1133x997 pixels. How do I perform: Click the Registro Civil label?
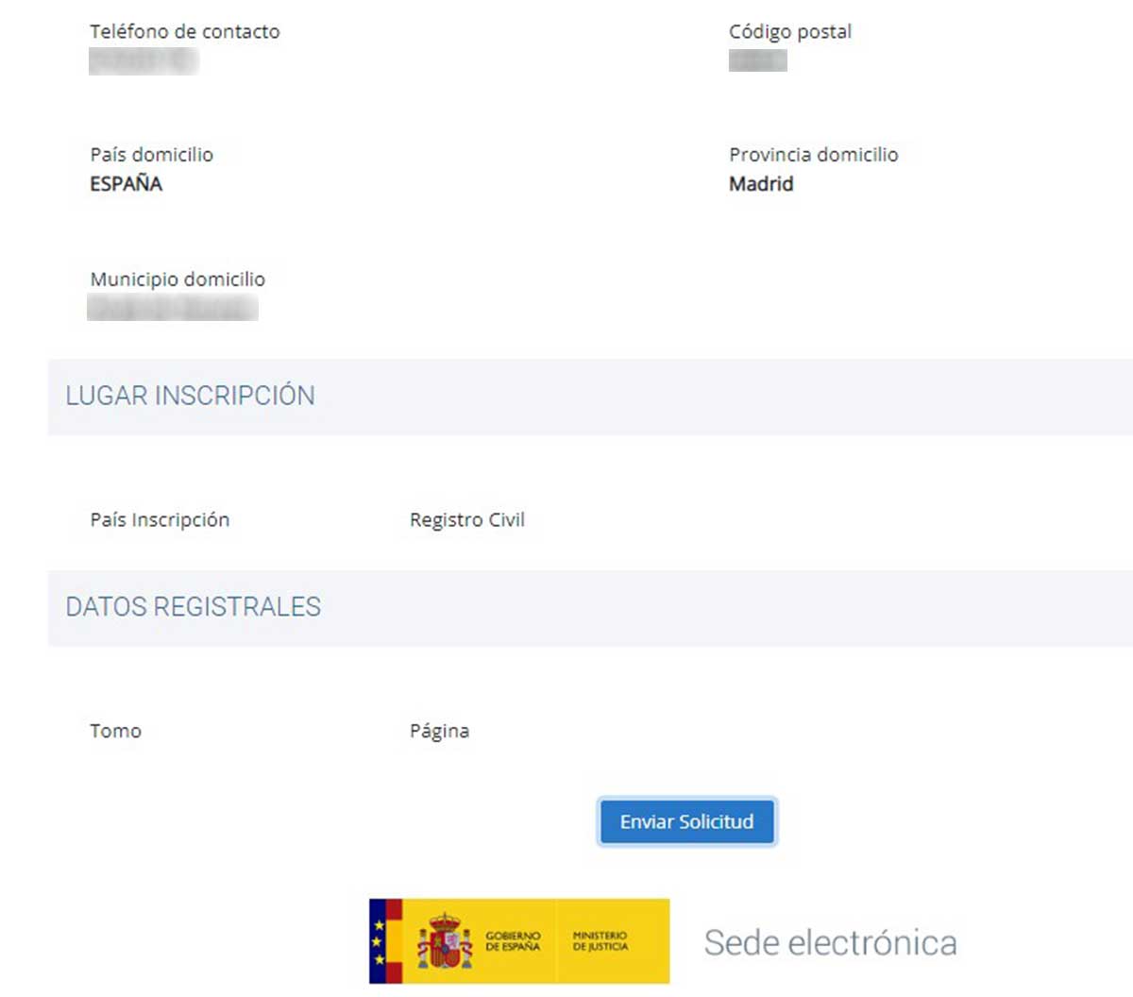pyautogui.click(x=467, y=520)
